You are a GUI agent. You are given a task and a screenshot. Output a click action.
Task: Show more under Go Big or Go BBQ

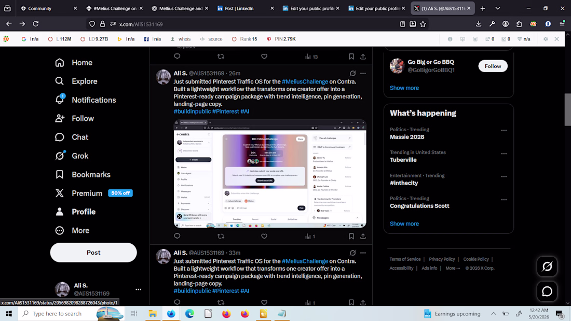[404, 88]
